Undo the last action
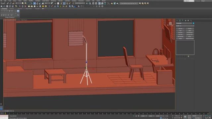Viewport: 212px width, 119px height. coord(2,3)
